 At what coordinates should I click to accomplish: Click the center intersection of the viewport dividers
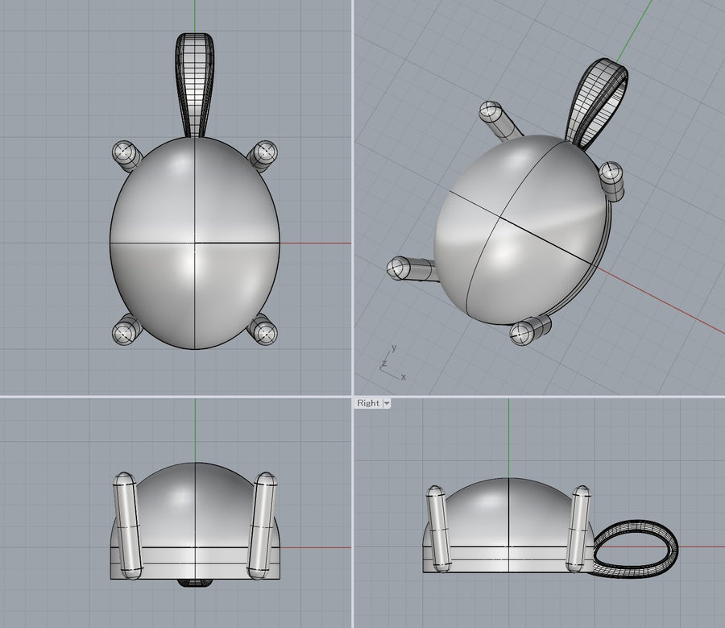coord(353,397)
